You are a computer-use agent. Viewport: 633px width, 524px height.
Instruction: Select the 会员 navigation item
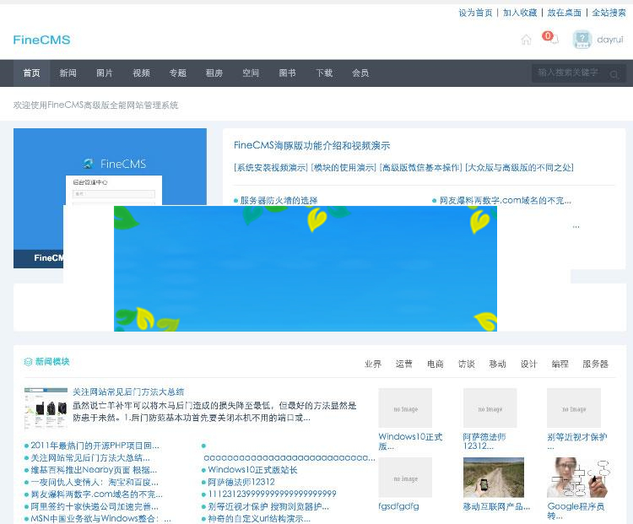point(360,73)
